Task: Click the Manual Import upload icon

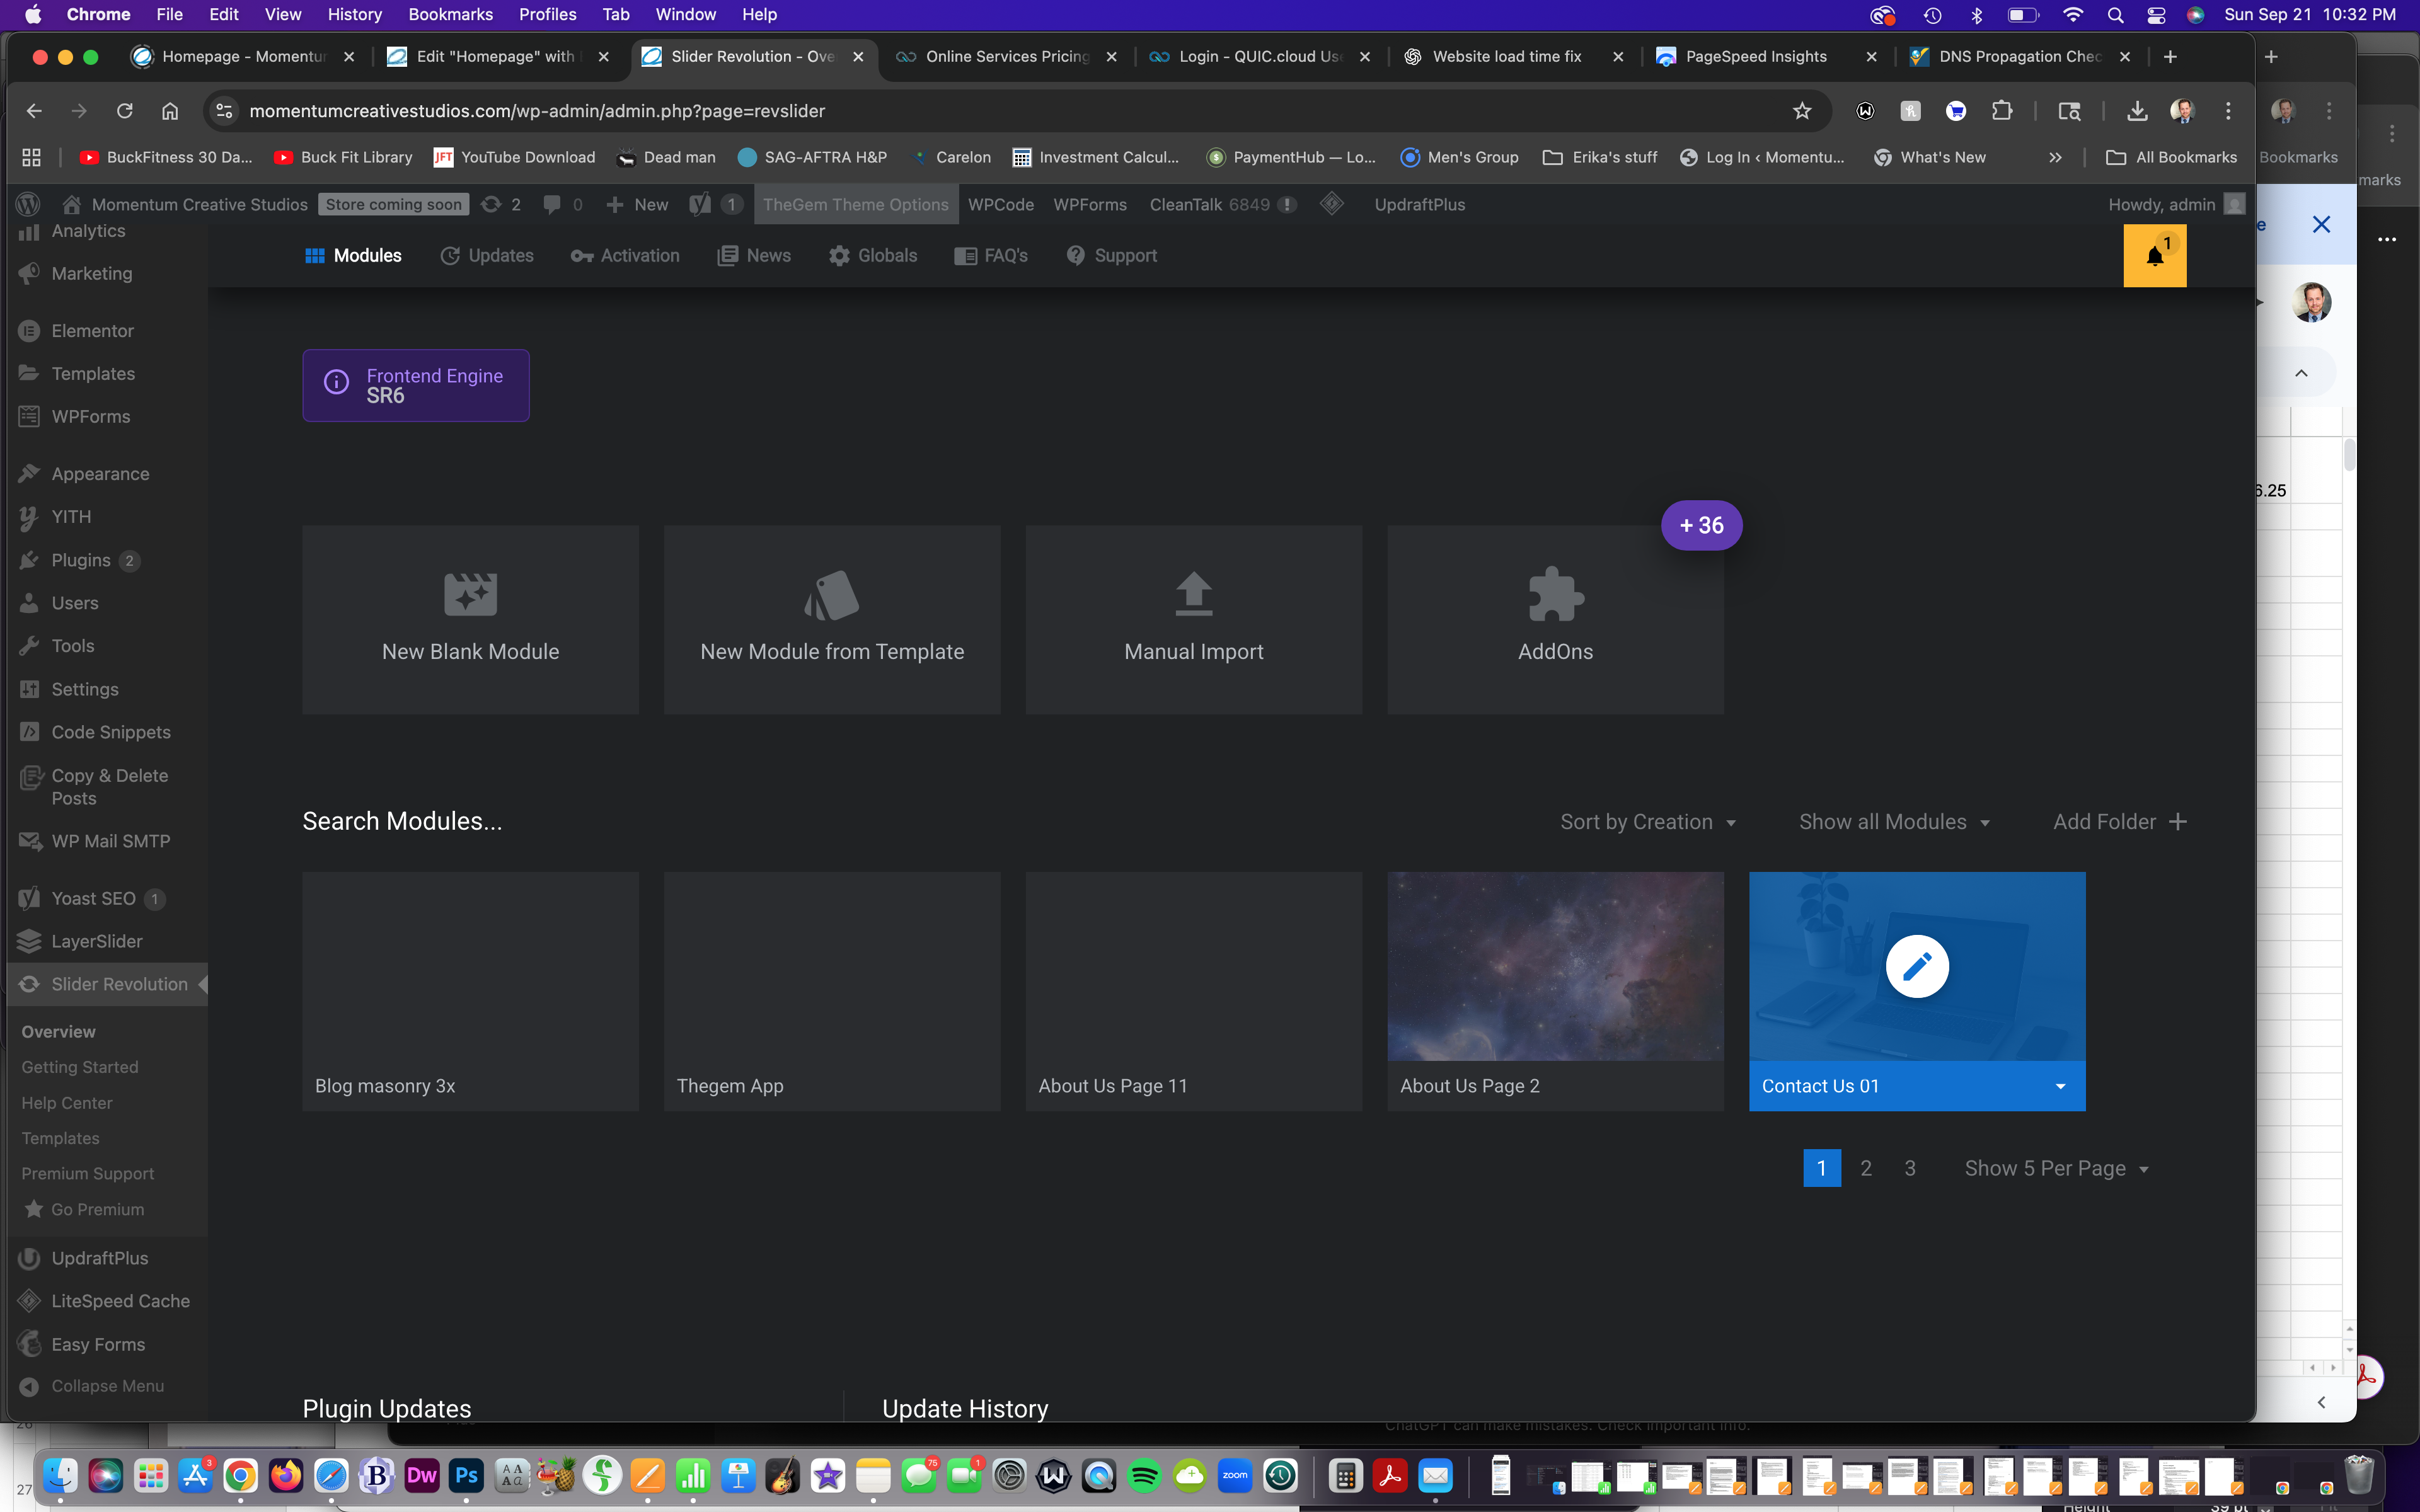Action: click(1193, 594)
